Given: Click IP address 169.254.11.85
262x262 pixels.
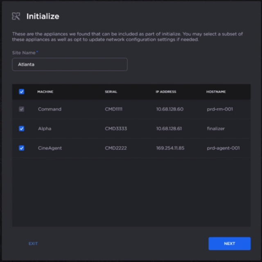Looking at the screenshot, I should coord(170,148).
